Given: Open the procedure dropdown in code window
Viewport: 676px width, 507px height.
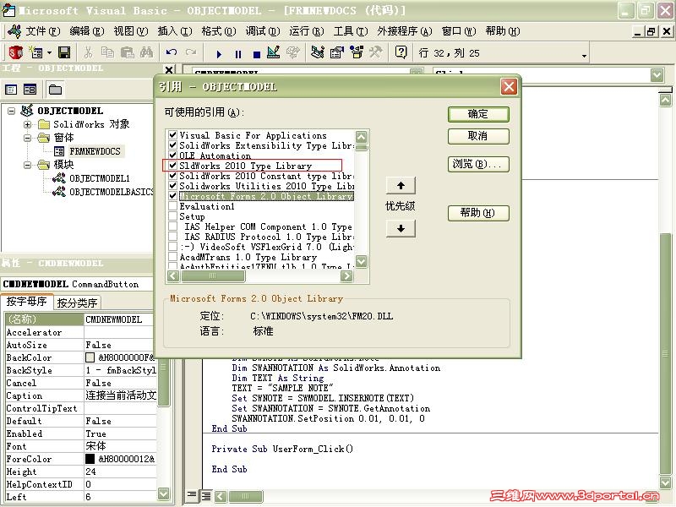Looking at the screenshot, I should coord(657,75).
